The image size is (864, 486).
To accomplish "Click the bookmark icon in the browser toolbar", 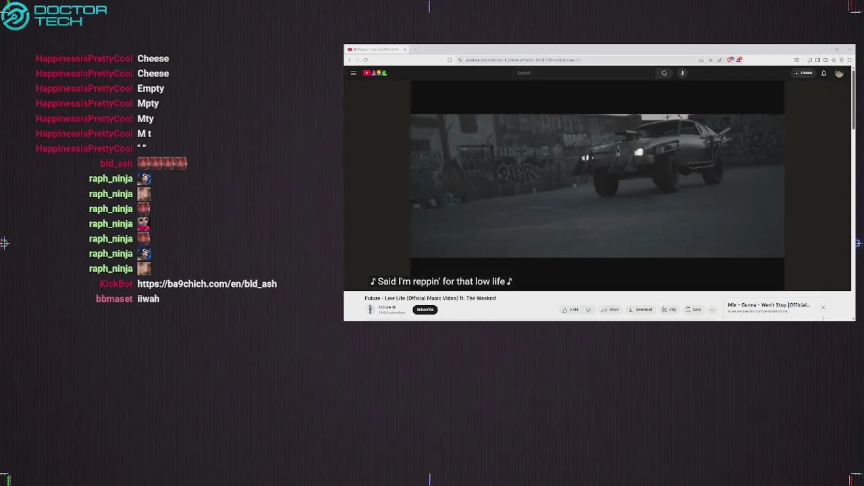I will click(x=450, y=60).
